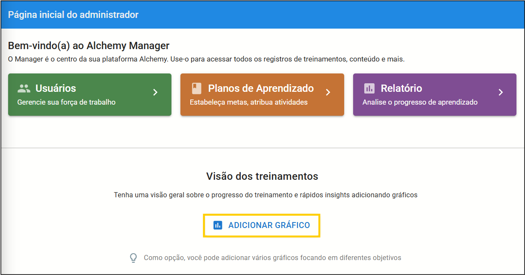Go to the Relatório card title
Image resolution: width=525 pixels, height=275 pixels.
click(401, 88)
